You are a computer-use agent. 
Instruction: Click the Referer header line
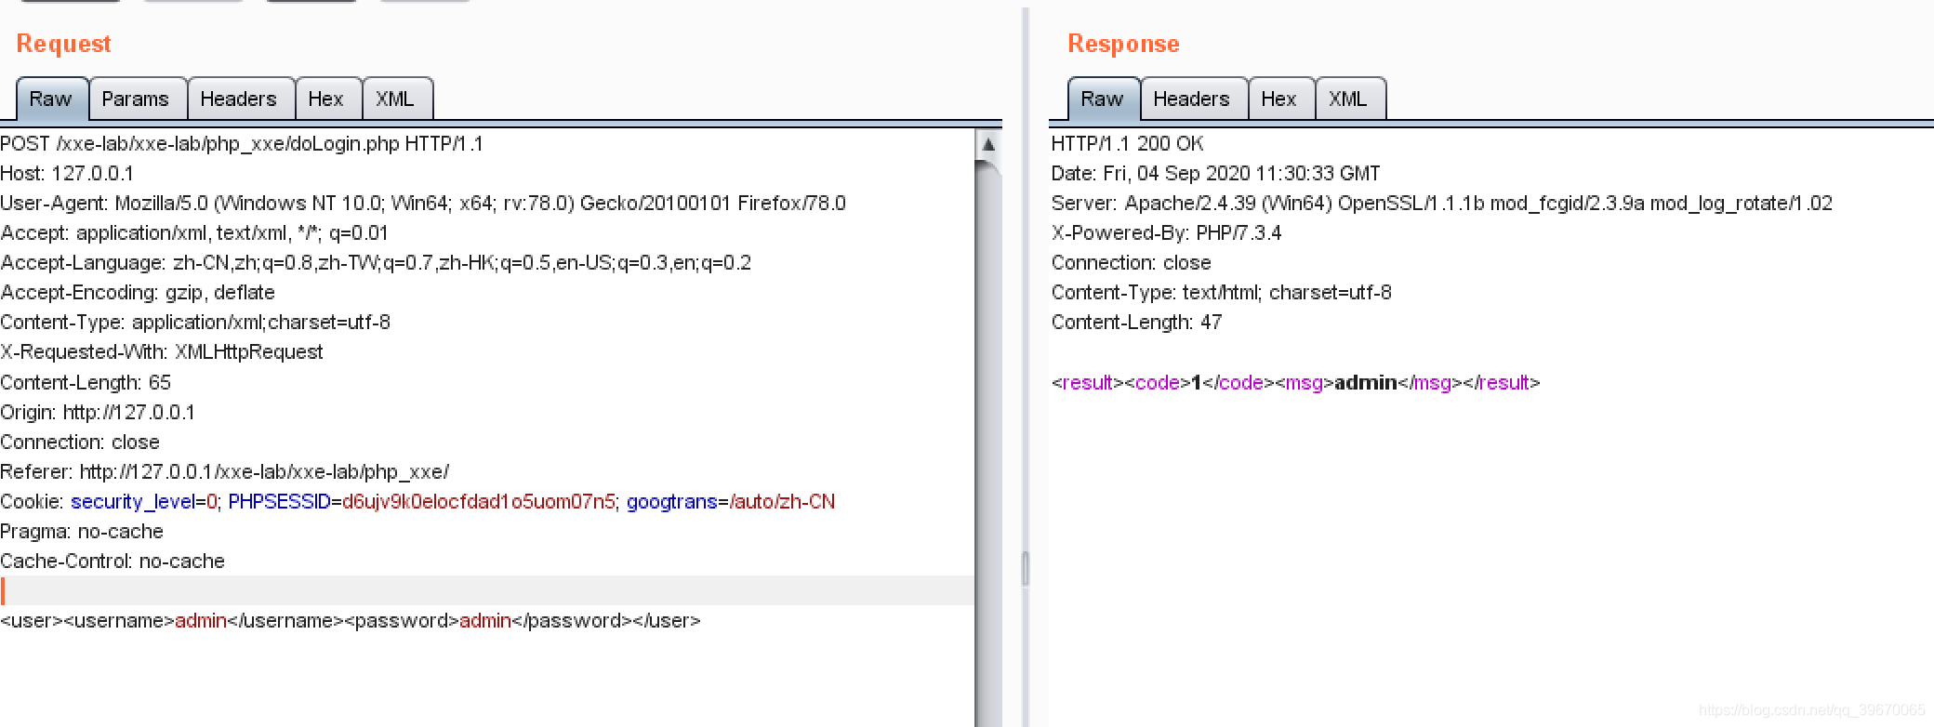[x=225, y=472]
